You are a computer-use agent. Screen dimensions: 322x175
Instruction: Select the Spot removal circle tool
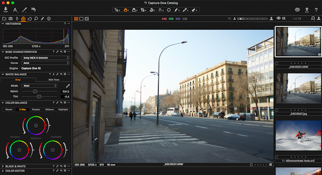pos(169,10)
